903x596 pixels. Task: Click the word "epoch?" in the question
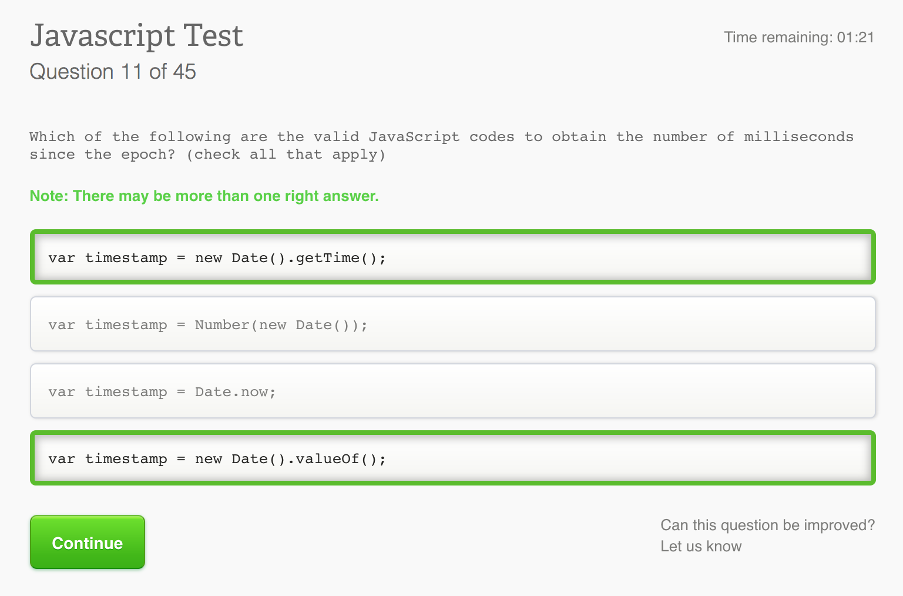click(x=148, y=155)
